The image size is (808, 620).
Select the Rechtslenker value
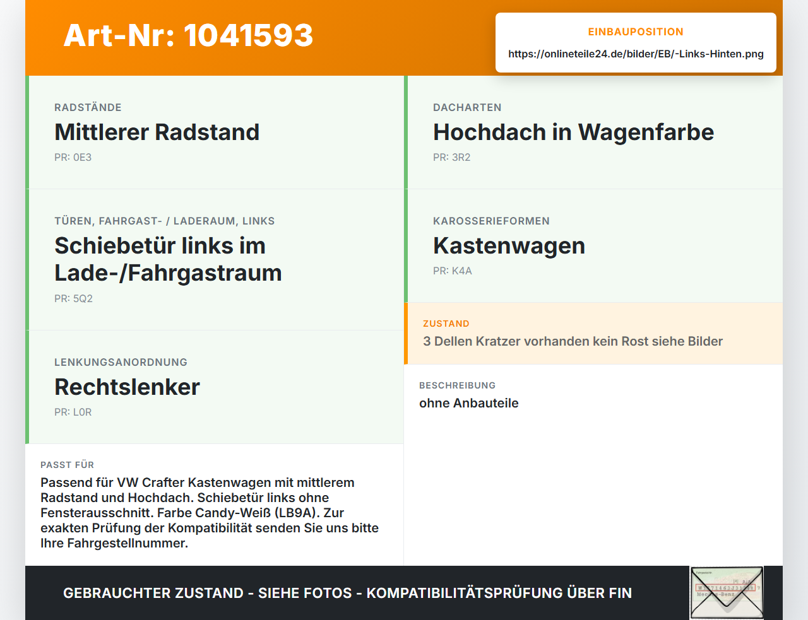[127, 387]
